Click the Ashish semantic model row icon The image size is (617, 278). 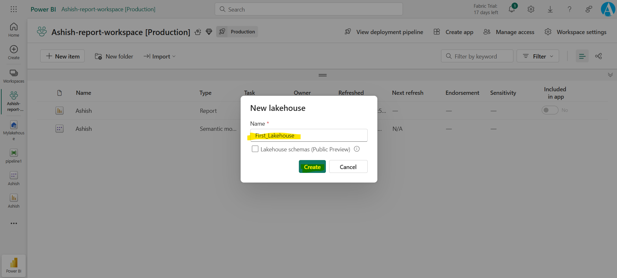pos(60,129)
